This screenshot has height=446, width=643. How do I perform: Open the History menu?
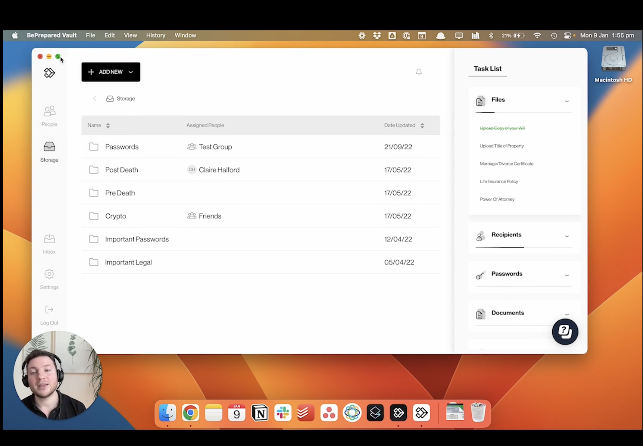point(155,35)
